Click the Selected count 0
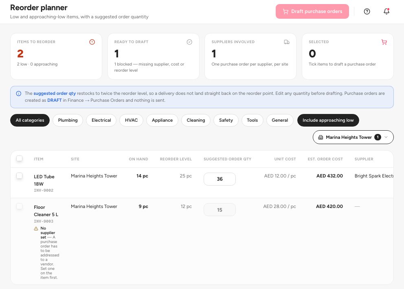Screen dimensions: 404x289 (312, 54)
